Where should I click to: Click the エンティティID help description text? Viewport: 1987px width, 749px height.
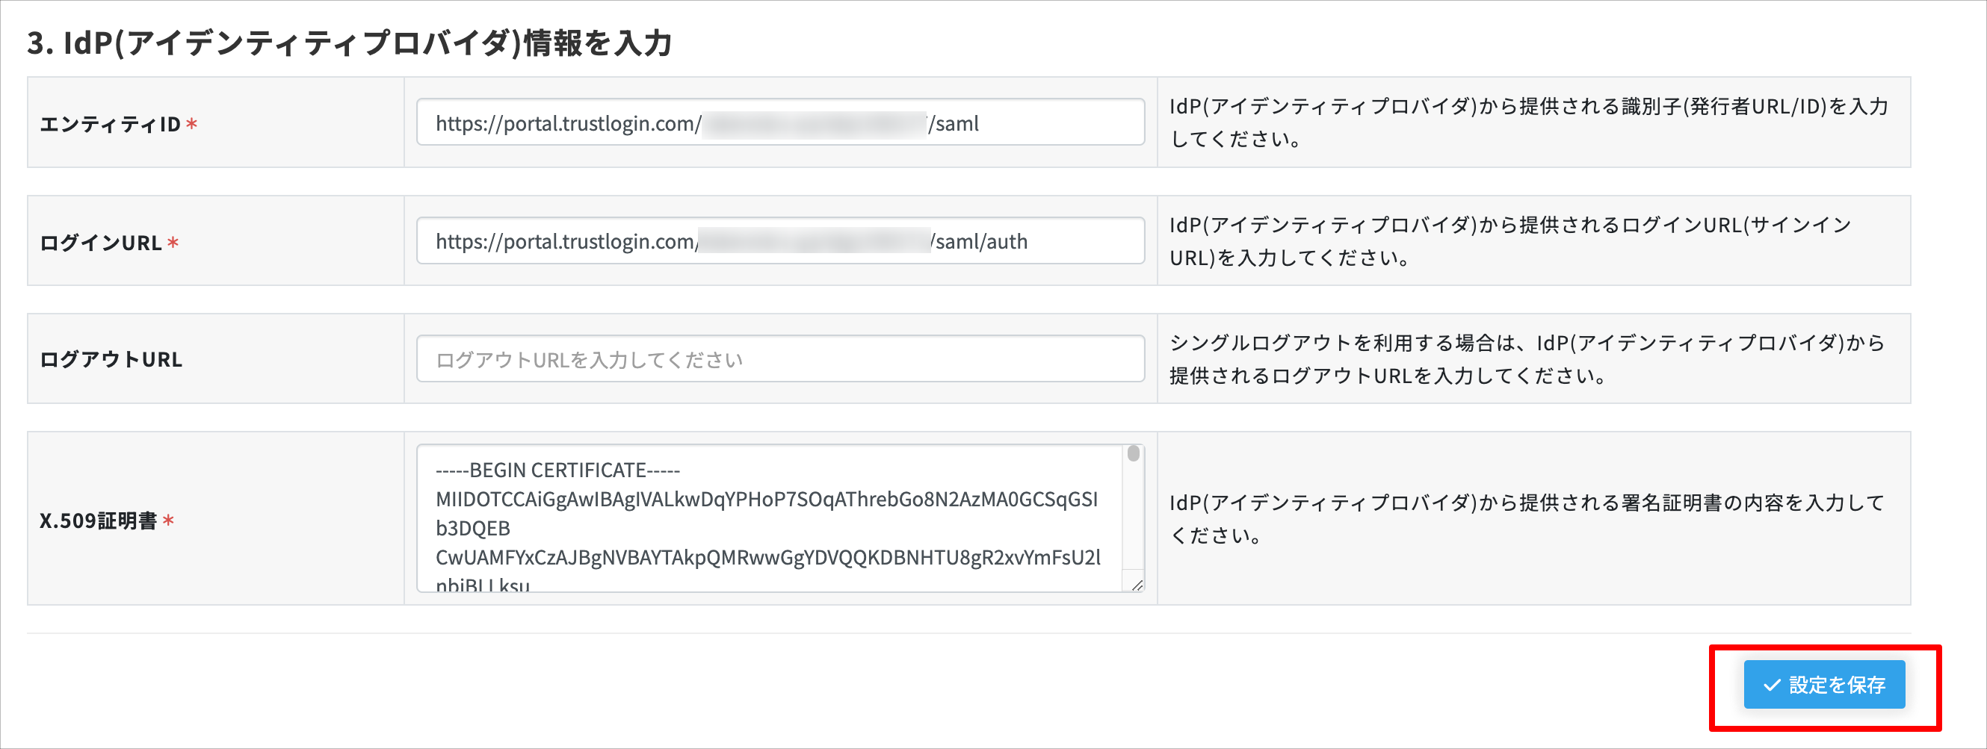tap(1528, 122)
